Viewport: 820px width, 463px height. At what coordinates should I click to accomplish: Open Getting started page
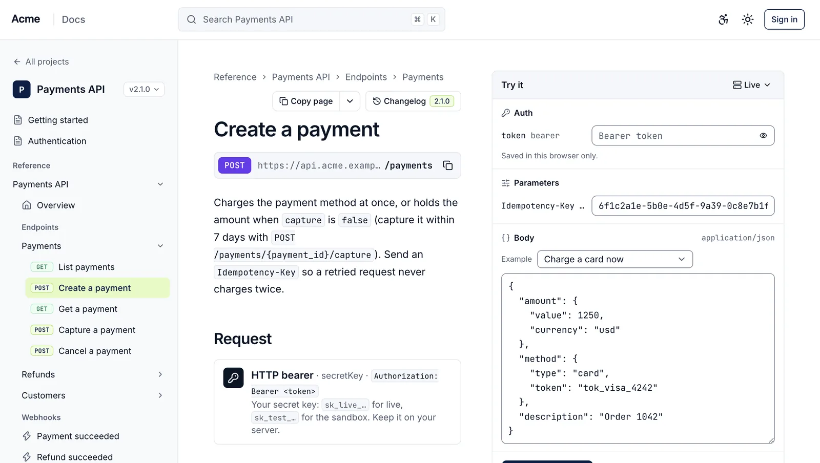point(58,120)
